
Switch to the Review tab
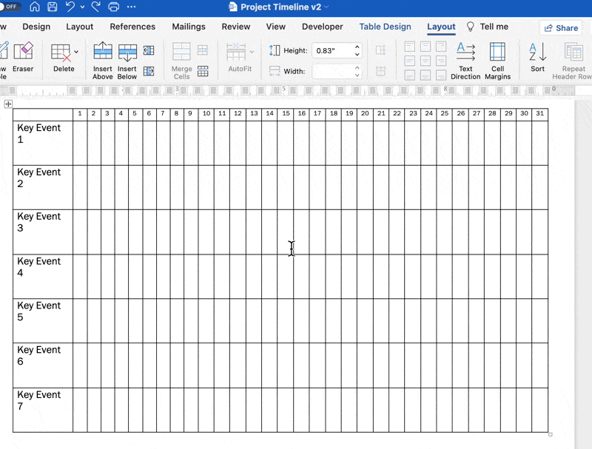[x=236, y=27]
